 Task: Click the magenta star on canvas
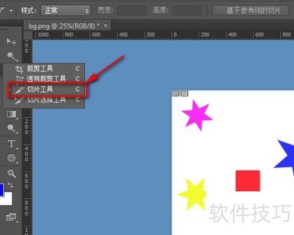point(197,115)
